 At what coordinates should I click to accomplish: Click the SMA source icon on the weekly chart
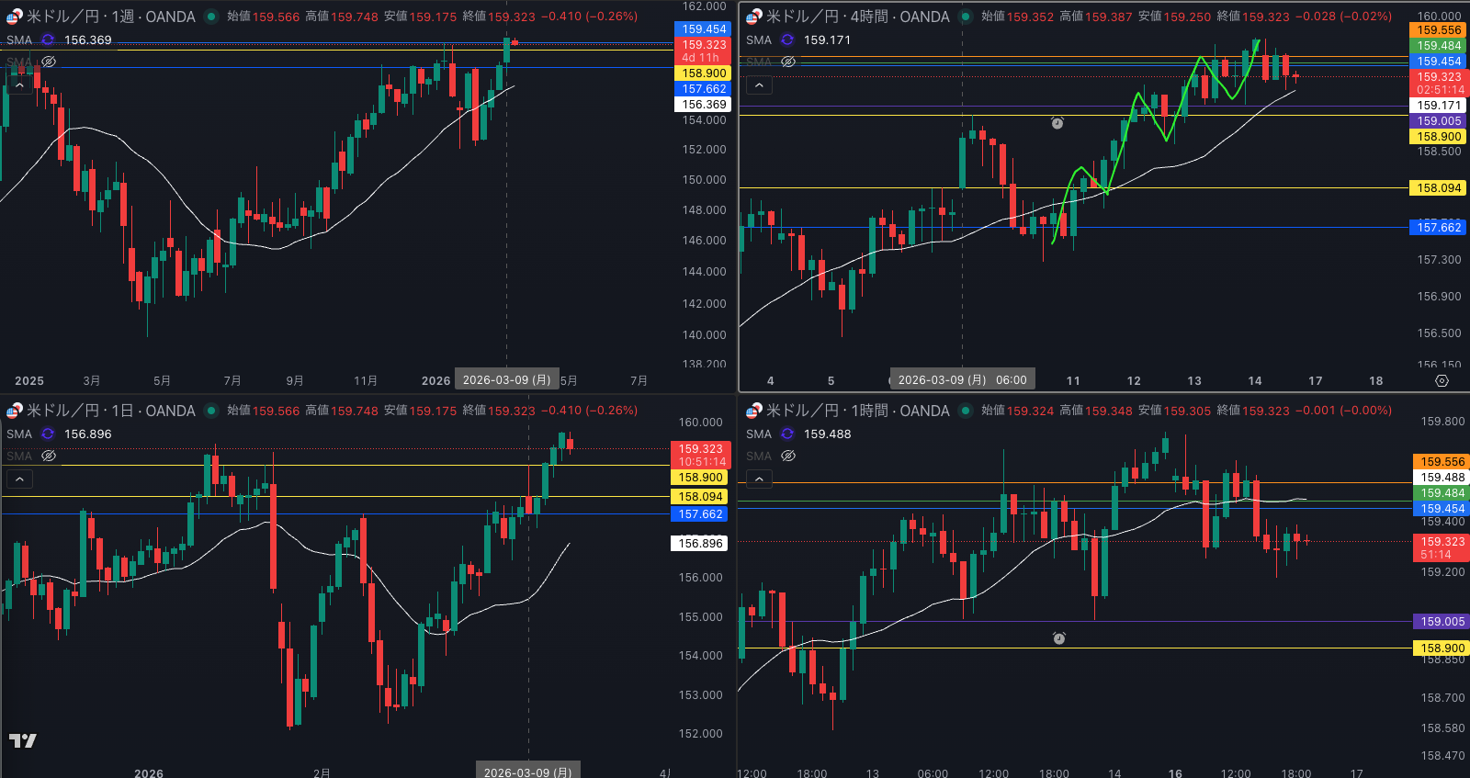(48, 40)
